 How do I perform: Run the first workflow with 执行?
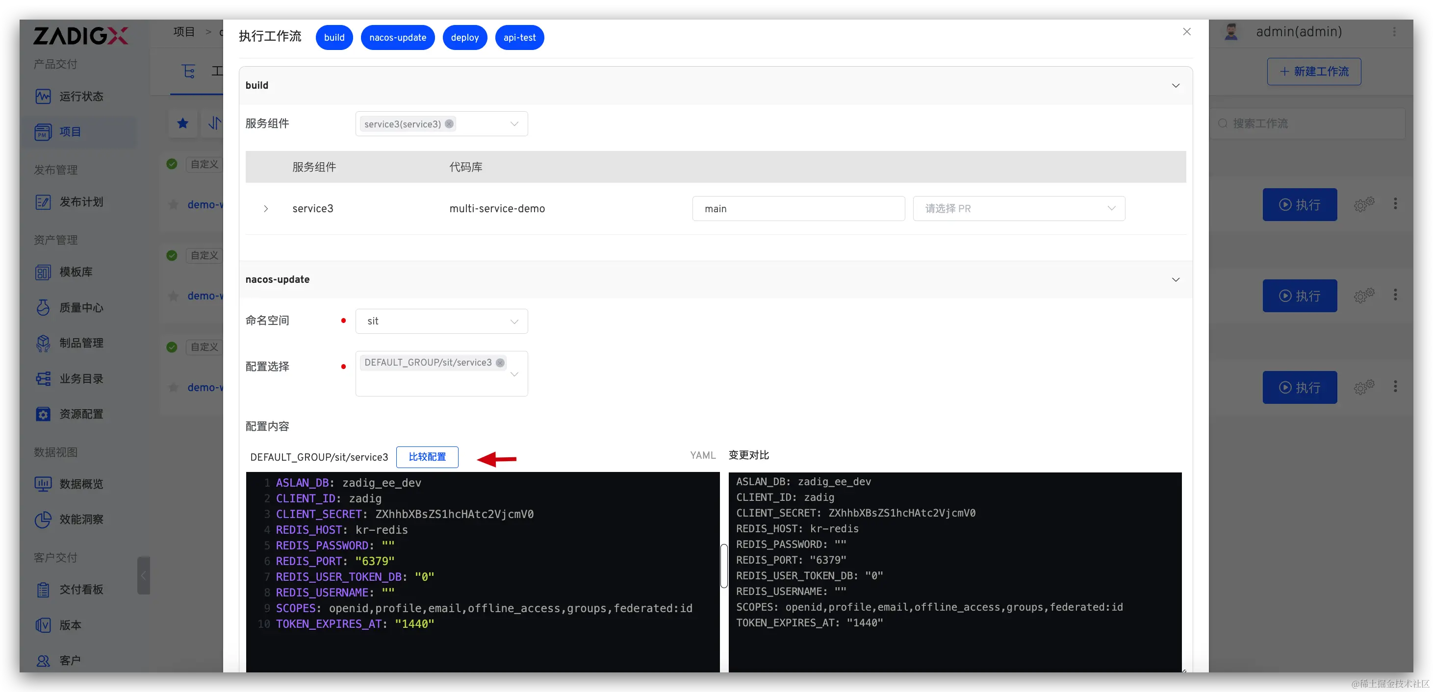(1300, 204)
